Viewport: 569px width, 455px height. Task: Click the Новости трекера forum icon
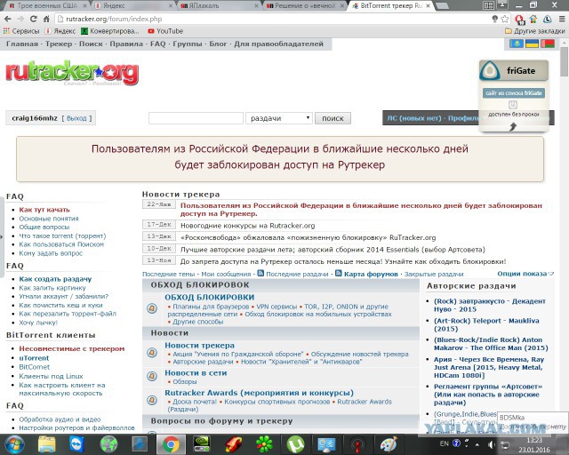tap(152, 352)
